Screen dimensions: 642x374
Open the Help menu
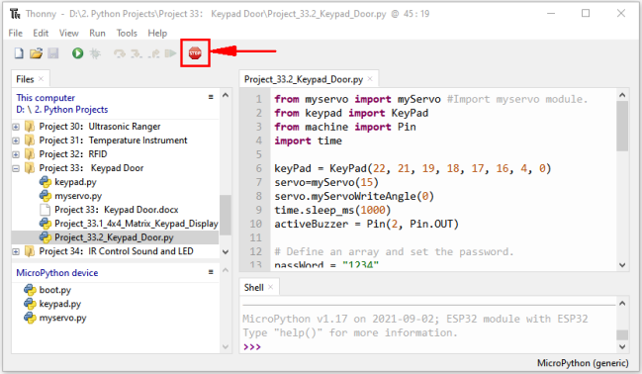point(157,34)
